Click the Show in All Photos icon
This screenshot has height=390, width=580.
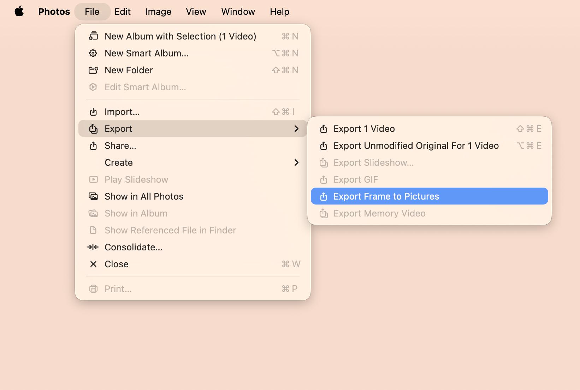(x=93, y=196)
